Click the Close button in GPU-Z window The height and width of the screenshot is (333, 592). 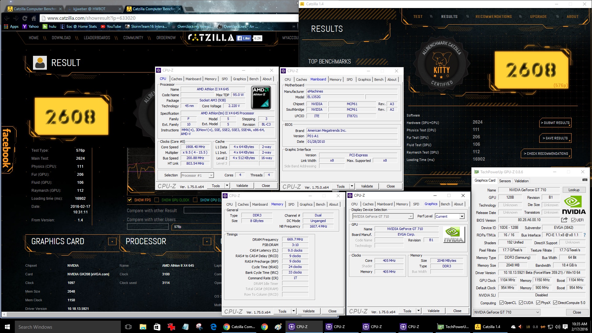tap(577, 312)
